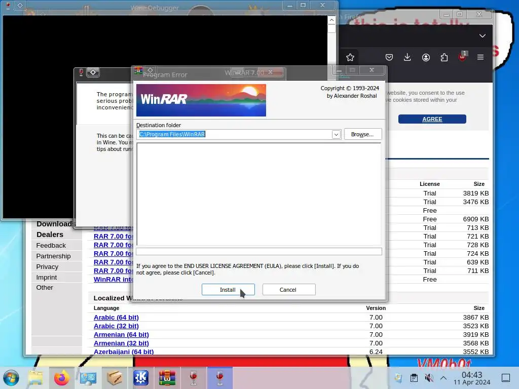Click AGREE on cookie consent banner

coord(432,119)
